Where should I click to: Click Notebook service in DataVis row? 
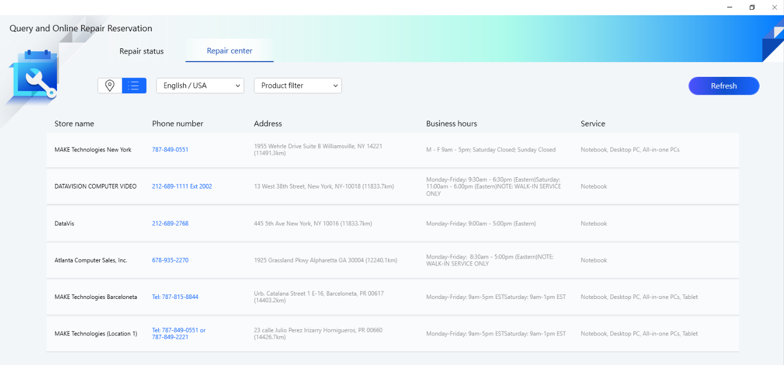(594, 223)
